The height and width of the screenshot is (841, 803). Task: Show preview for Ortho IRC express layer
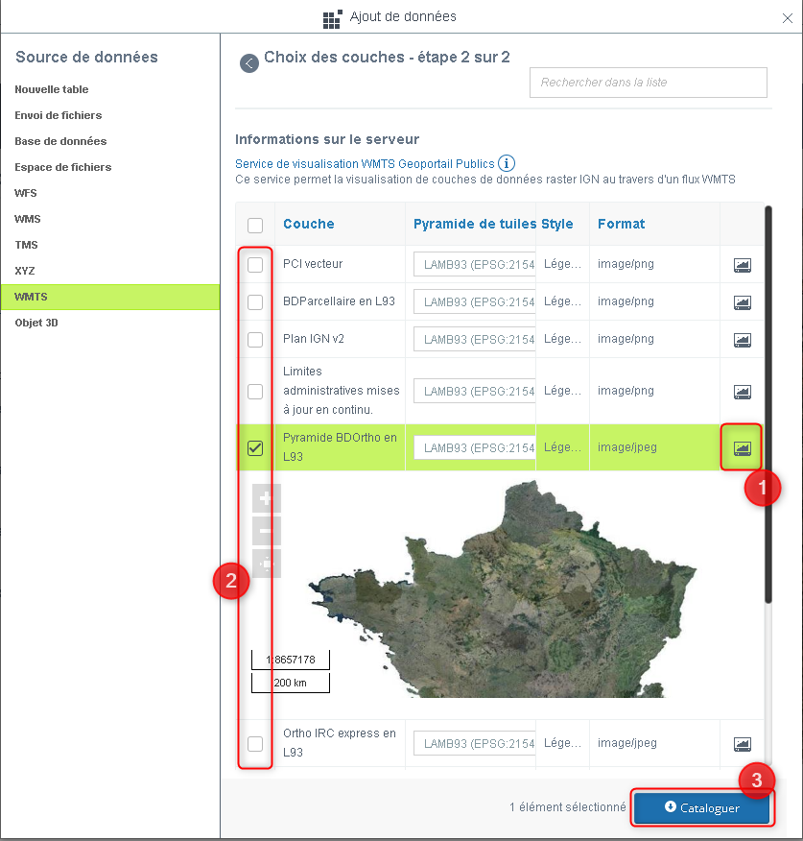pos(742,744)
